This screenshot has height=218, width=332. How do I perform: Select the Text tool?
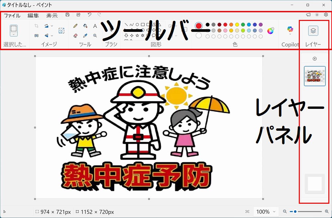coord(95,26)
